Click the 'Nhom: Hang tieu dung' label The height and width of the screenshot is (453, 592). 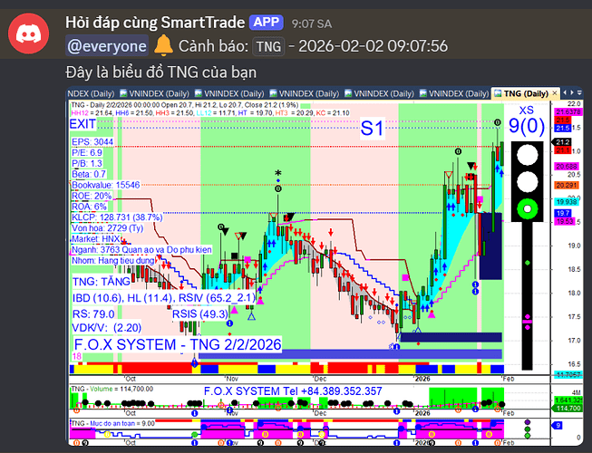click(x=113, y=261)
